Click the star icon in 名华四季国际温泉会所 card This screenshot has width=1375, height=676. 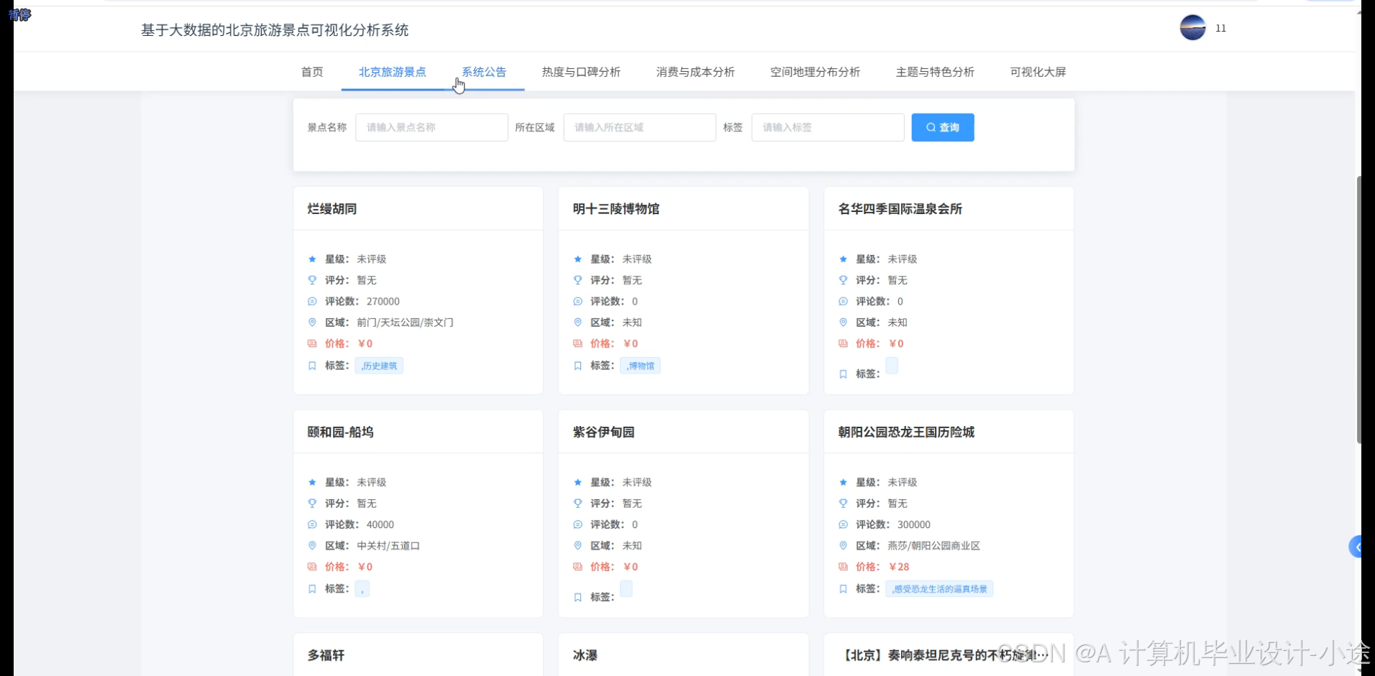tap(843, 259)
